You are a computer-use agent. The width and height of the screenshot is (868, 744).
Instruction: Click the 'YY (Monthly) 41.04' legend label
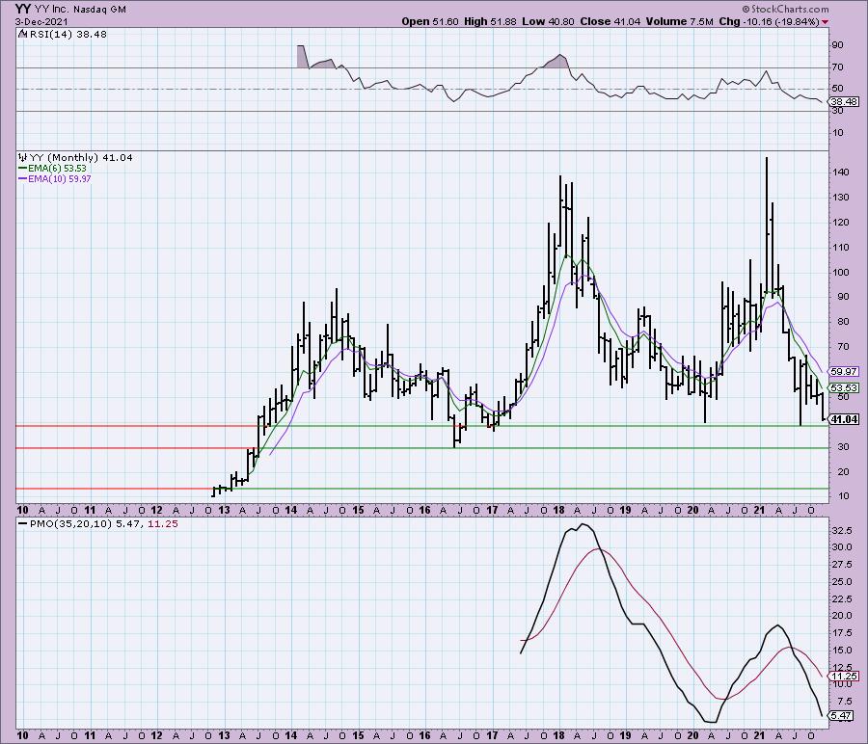pos(80,158)
